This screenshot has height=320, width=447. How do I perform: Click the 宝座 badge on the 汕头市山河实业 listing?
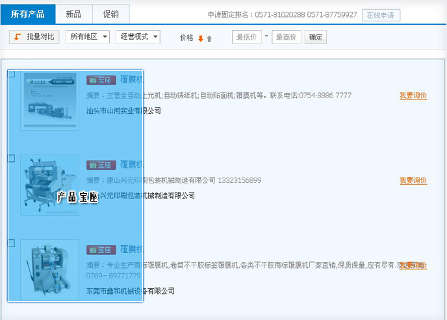pyautogui.click(x=101, y=80)
